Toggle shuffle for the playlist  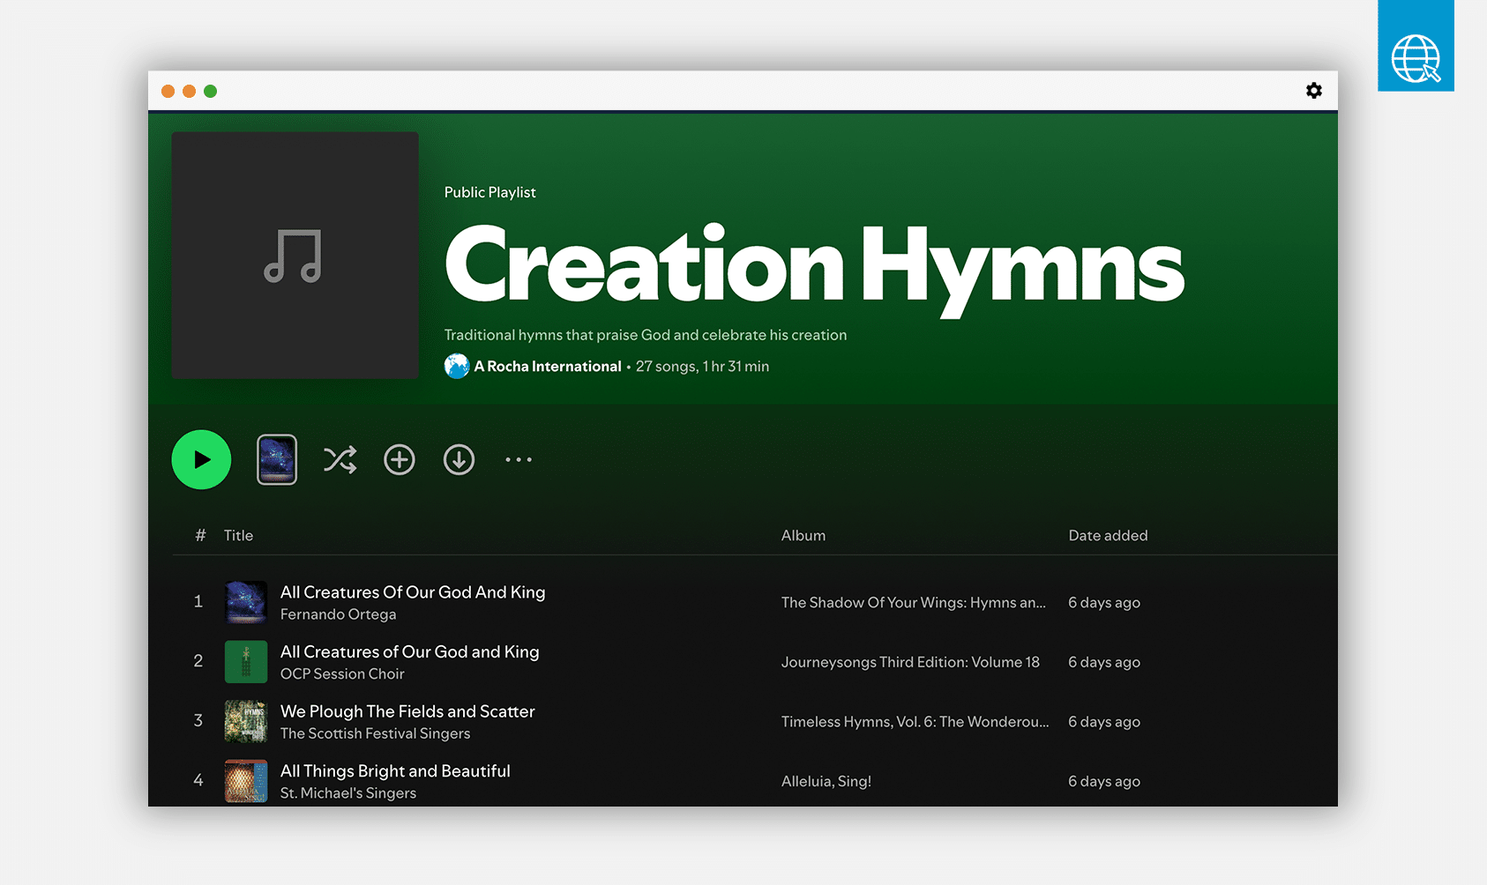(340, 459)
